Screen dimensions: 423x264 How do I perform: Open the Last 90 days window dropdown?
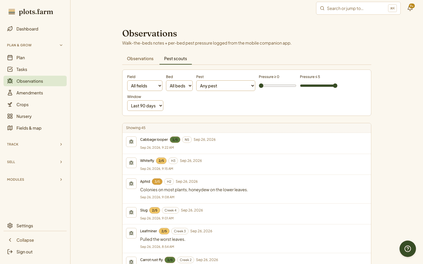(x=145, y=106)
